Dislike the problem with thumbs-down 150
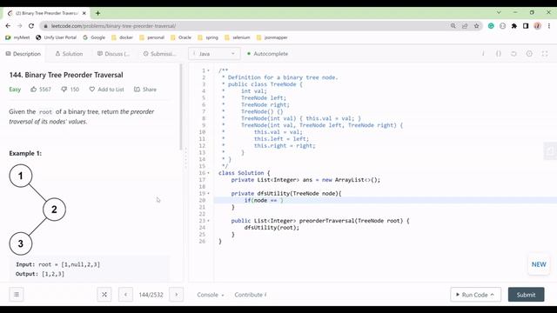 click(70, 90)
